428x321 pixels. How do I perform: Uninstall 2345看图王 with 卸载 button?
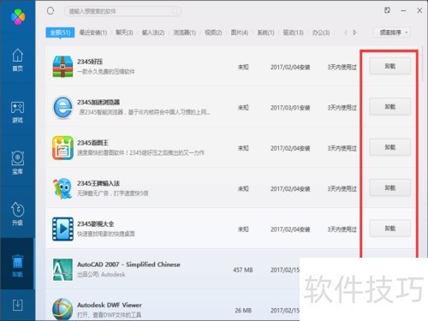tap(390, 147)
